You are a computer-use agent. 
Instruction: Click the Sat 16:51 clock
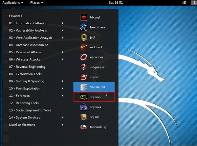116,3
